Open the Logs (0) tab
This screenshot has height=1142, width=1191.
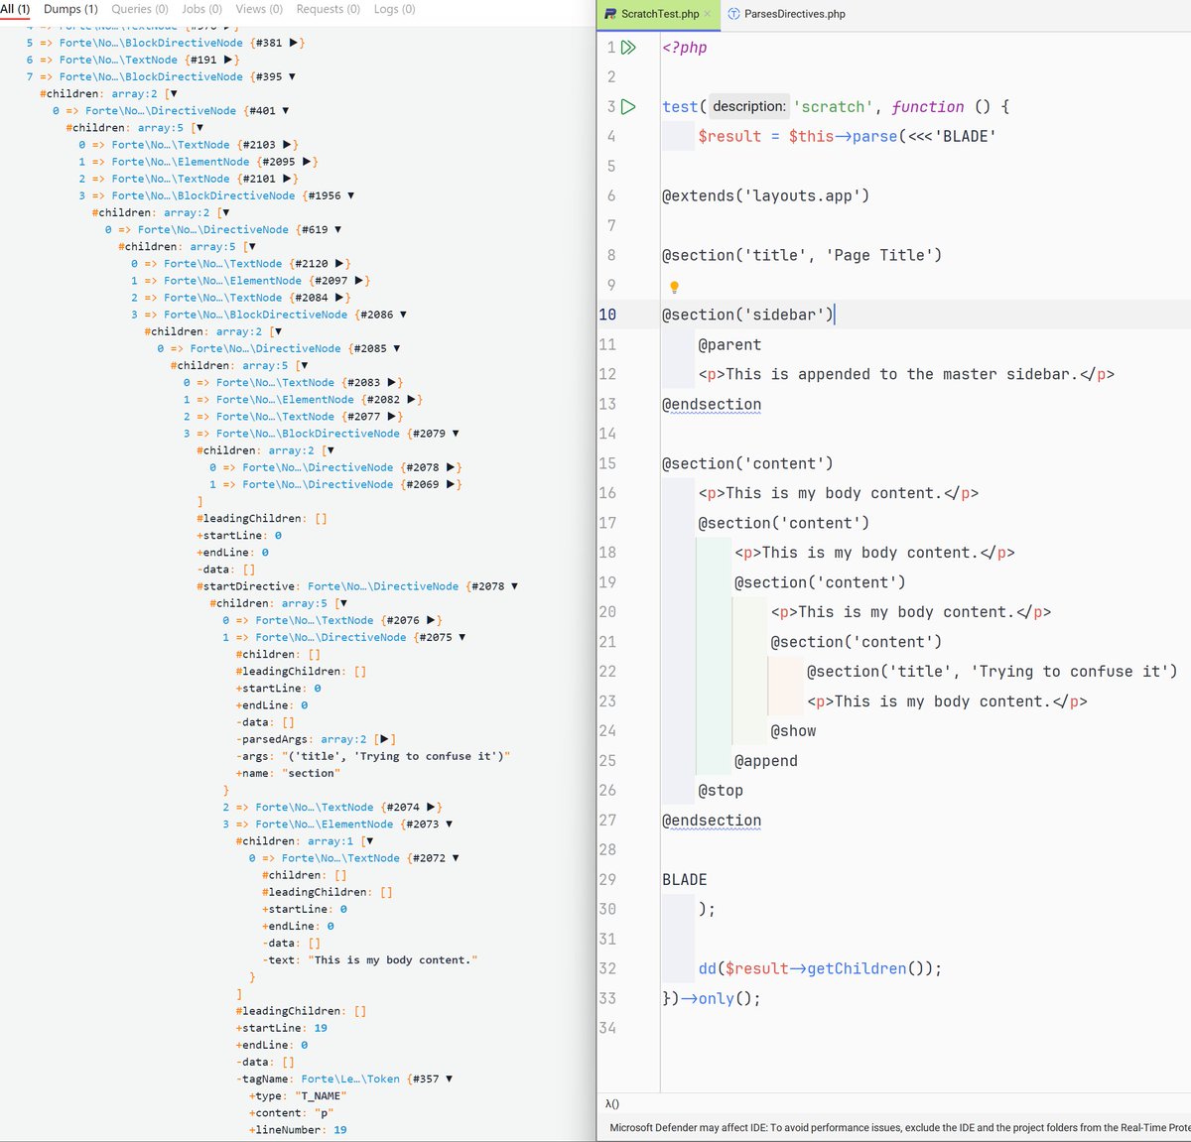pyautogui.click(x=394, y=9)
